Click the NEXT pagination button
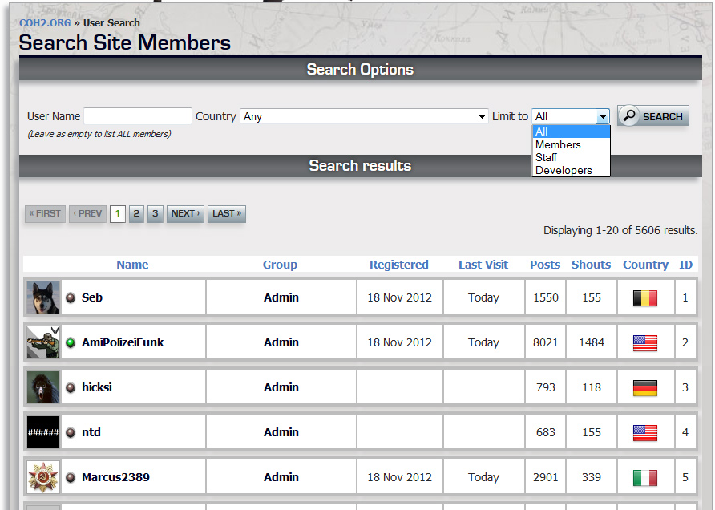The image size is (715, 510). click(x=185, y=214)
